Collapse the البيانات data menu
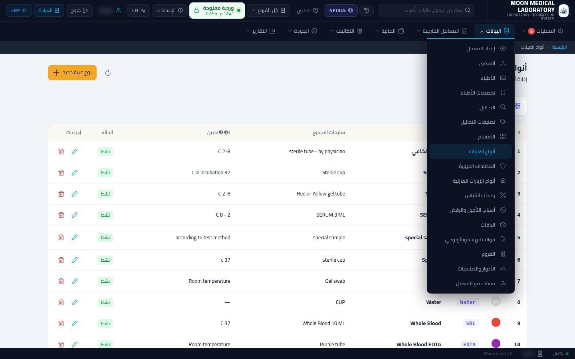 (x=494, y=31)
